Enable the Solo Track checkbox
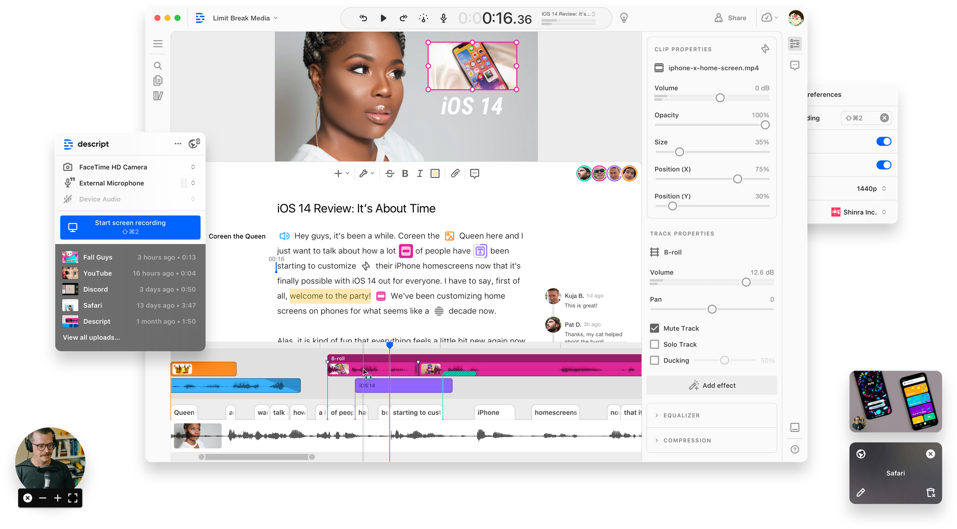This screenshot has height=529, width=957. pos(655,344)
